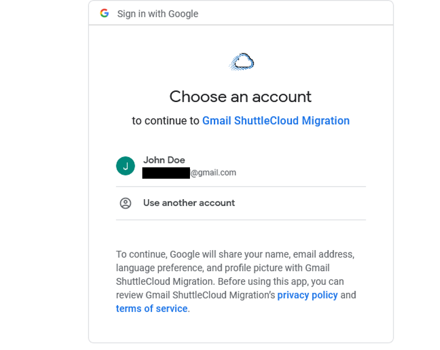
Task: Open the privacy policy link
Action: pos(307,295)
